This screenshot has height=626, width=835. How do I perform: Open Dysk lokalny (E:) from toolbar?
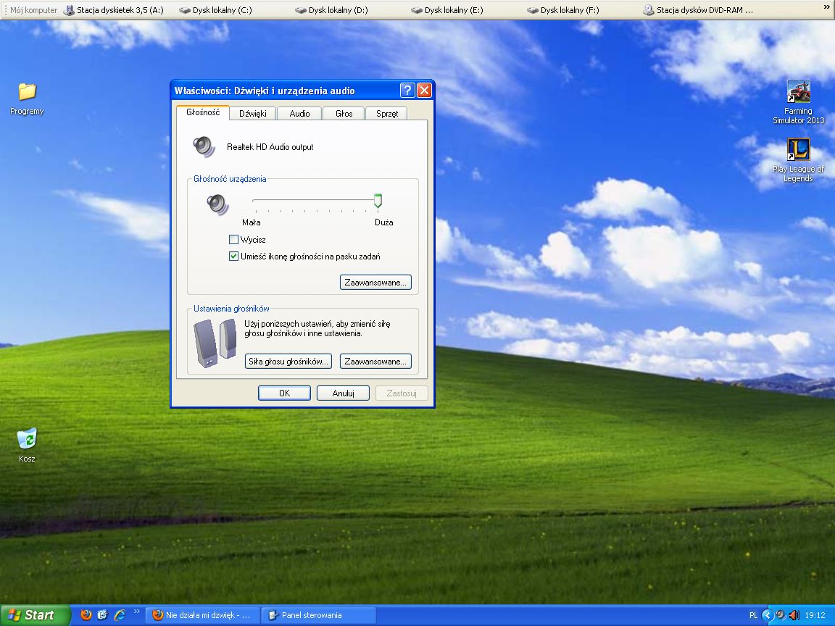pyautogui.click(x=446, y=9)
